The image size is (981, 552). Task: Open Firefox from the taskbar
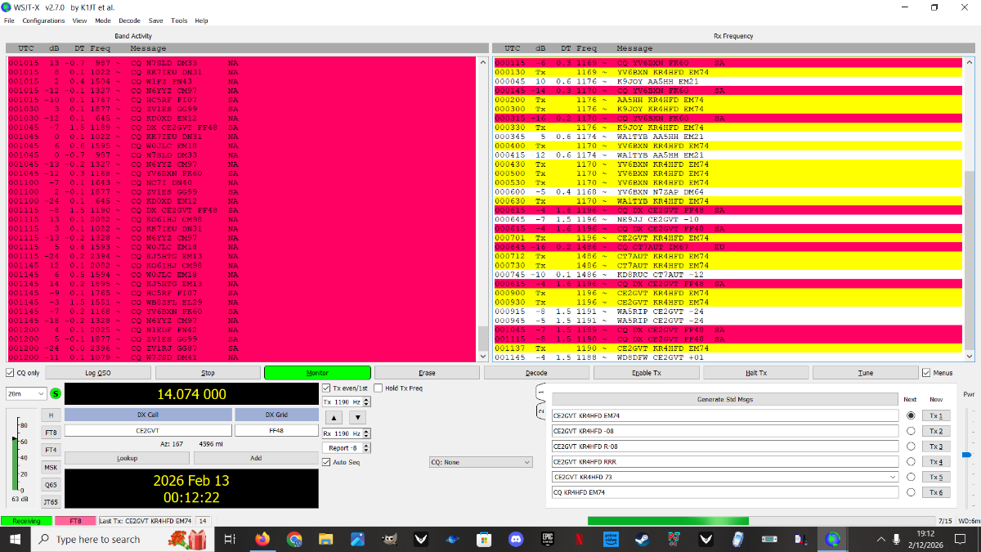click(262, 540)
